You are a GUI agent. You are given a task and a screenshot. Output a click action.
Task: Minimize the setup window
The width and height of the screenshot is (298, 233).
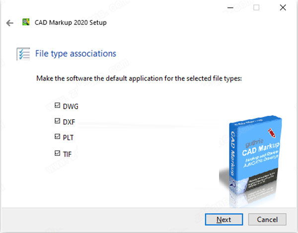tap(230, 7)
